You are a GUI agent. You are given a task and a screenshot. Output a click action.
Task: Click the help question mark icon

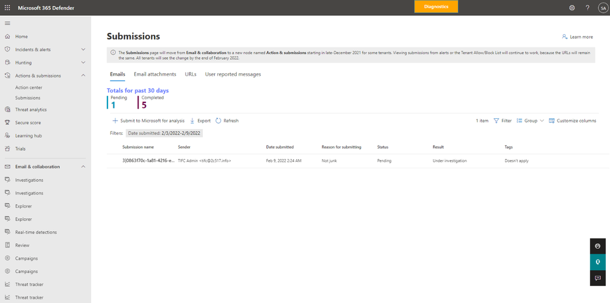coord(587,8)
